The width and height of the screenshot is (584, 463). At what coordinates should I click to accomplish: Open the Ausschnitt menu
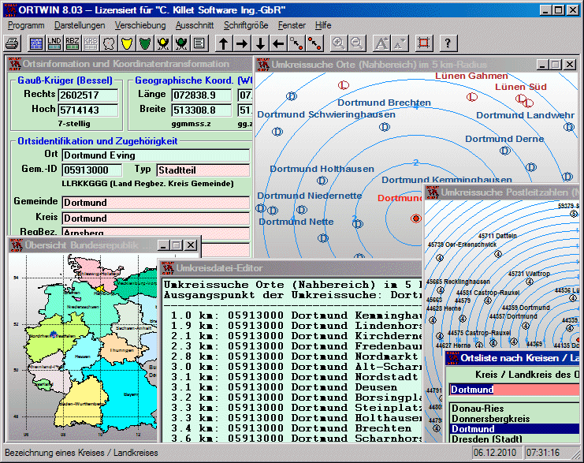195,25
